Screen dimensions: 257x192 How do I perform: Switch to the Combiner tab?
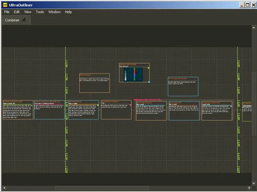pos(12,20)
